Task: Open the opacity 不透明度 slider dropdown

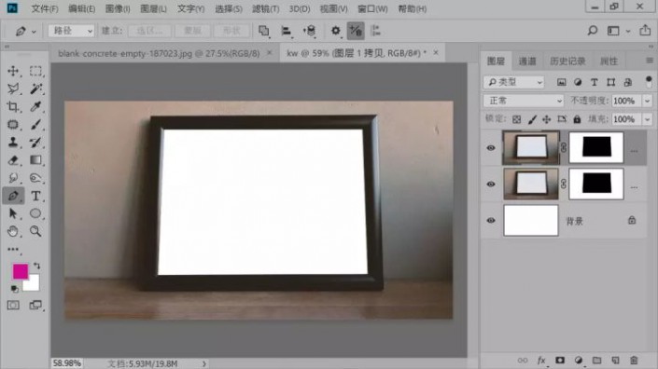Action: click(647, 101)
